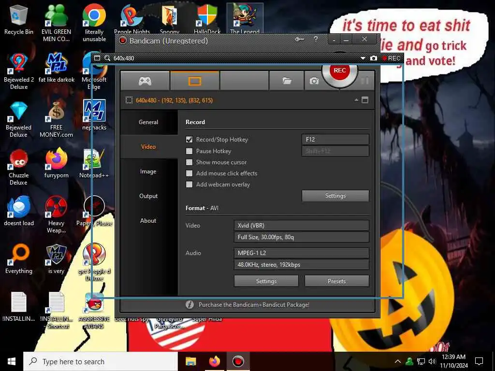The width and height of the screenshot is (495, 371).
Task: Open the General settings tab
Action: tap(148, 122)
